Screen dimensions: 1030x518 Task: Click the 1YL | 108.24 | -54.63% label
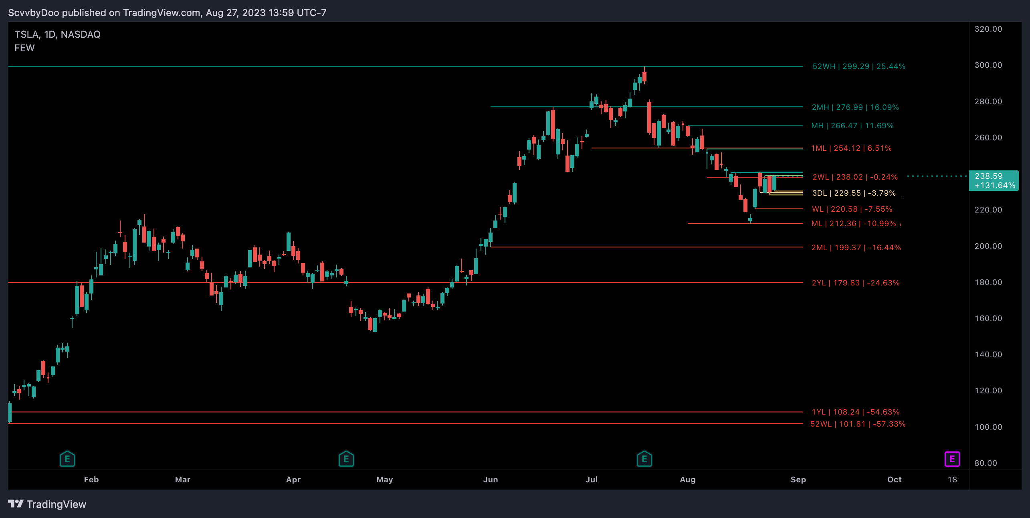tap(856, 412)
